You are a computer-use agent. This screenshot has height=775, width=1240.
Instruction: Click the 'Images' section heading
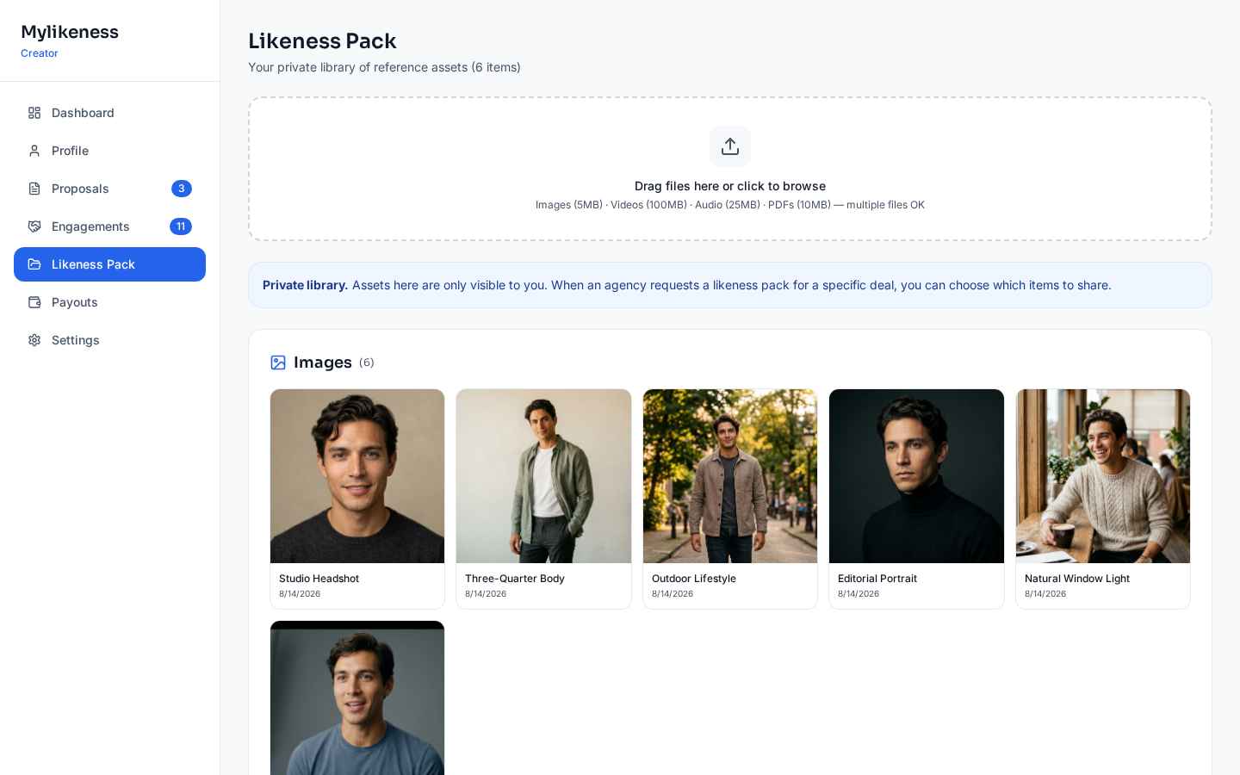tap(323, 363)
